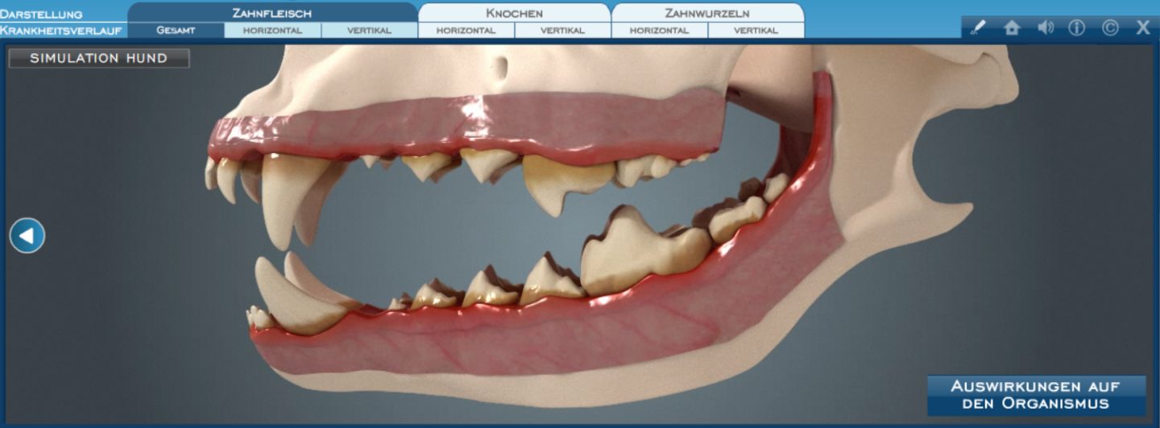This screenshot has height=428, width=1160.
Task: Select Horizontal under Zahnfleisch
Action: [x=272, y=31]
